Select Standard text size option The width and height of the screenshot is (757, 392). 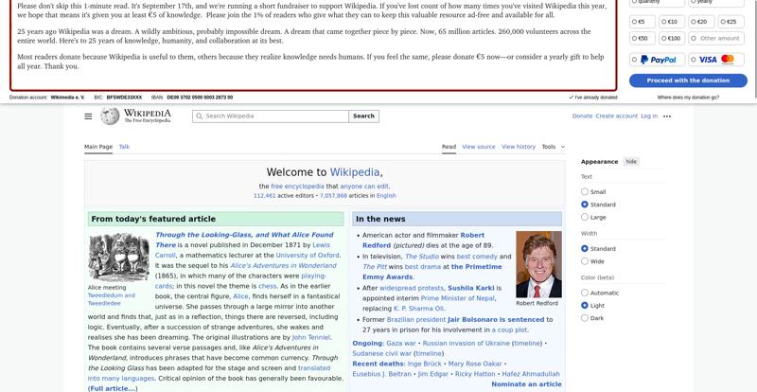585,205
